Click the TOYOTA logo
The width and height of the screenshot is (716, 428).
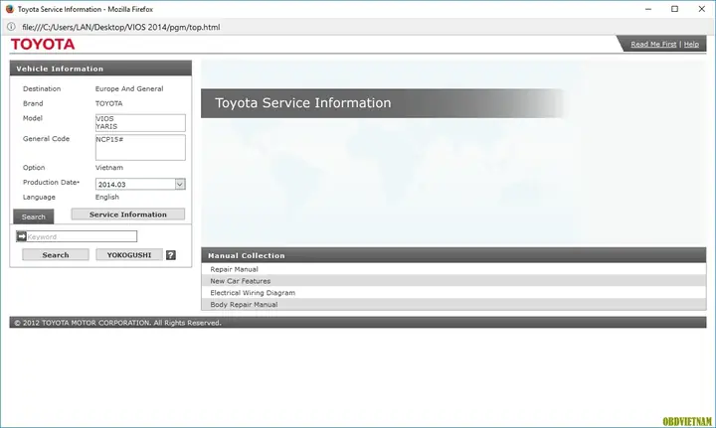point(43,45)
